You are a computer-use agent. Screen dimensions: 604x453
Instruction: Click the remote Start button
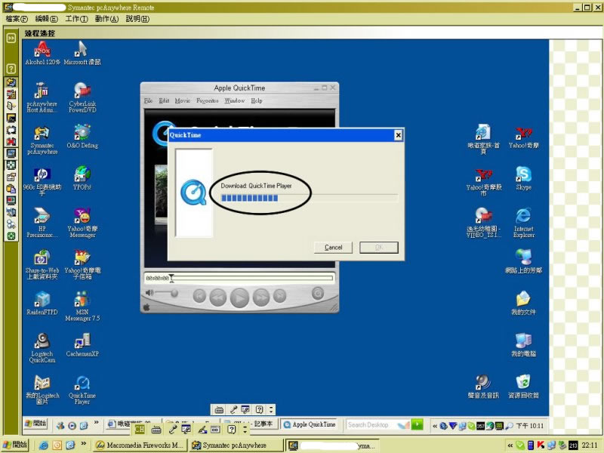pos(35,424)
